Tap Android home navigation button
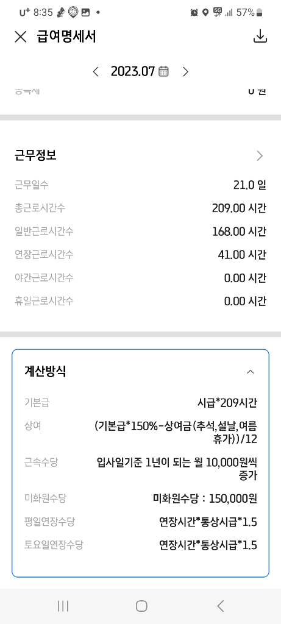 pyautogui.click(x=141, y=606)
